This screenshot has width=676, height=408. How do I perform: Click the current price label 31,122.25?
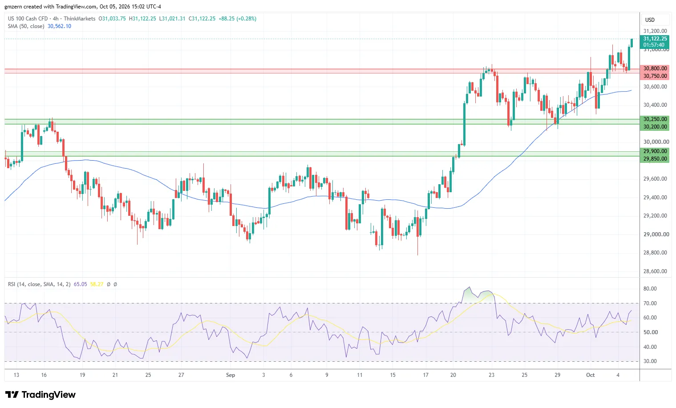(x=655, y=39)
